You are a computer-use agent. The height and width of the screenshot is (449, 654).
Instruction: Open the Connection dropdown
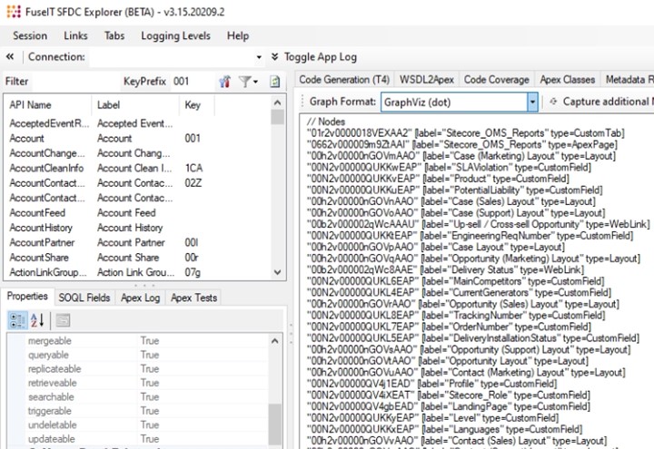tap(259, 57)
